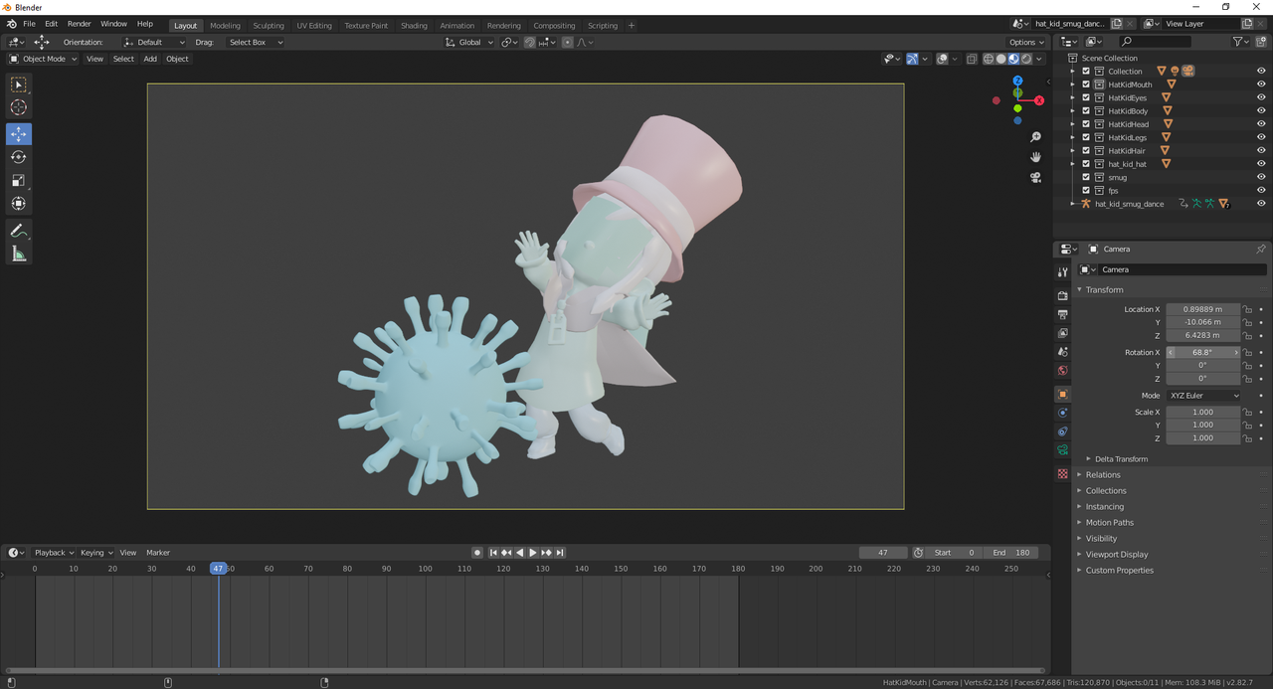This screenshot has height=689, width=1273.
Task: Select the Transform tool
Action: [19, 203]
